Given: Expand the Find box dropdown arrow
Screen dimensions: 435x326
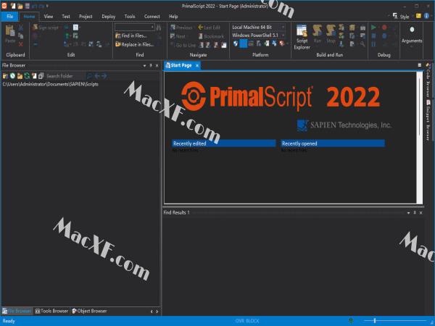Looking at the screenshot, I should 152,28.
